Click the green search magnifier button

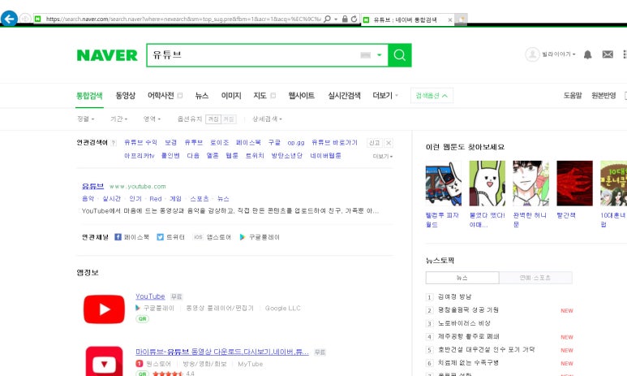[x=399, y=55]
